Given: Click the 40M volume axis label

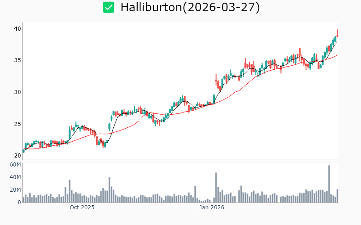Looking at the screenshot, I should [15, 177].
